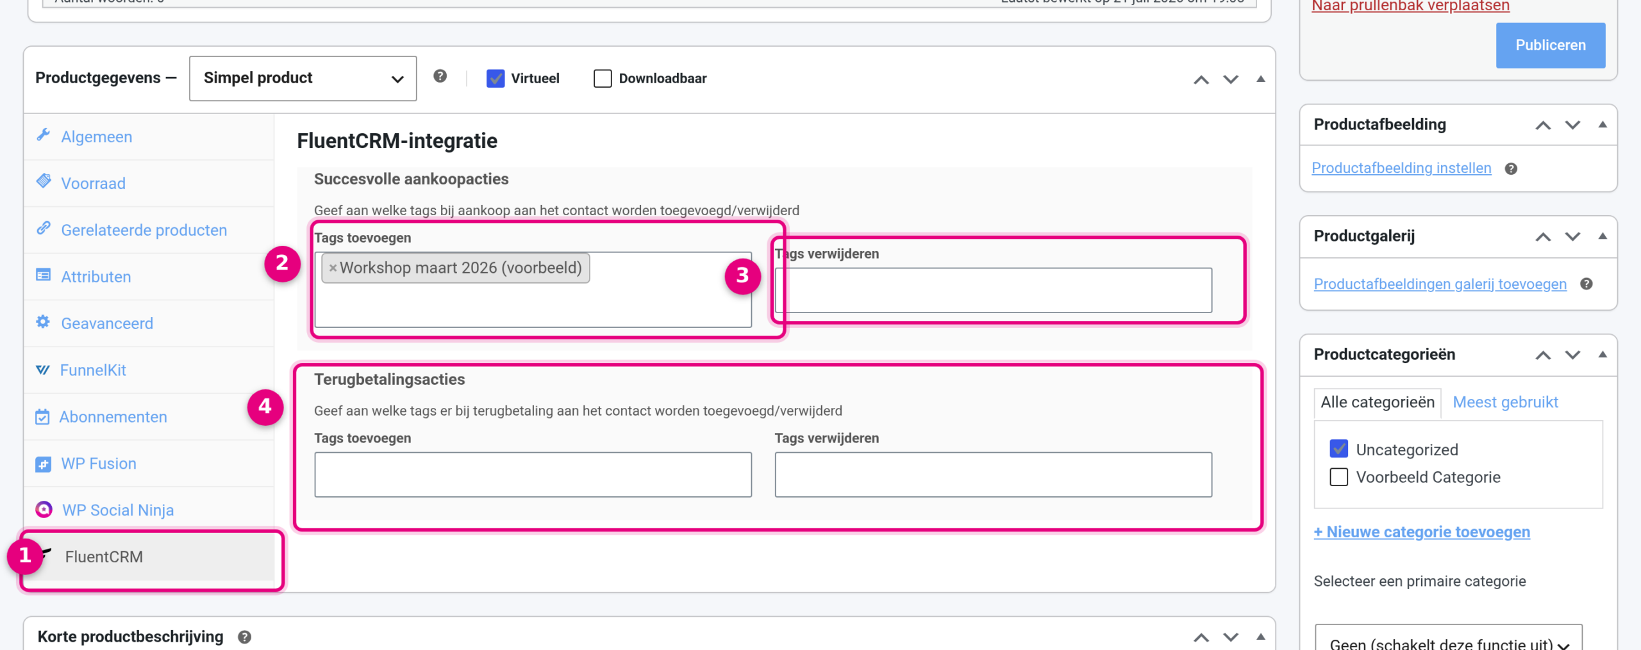This screenshot has height=650, width=1641.
Task: Uncheck the Uncategorized category
Action: coord(1339,449)
